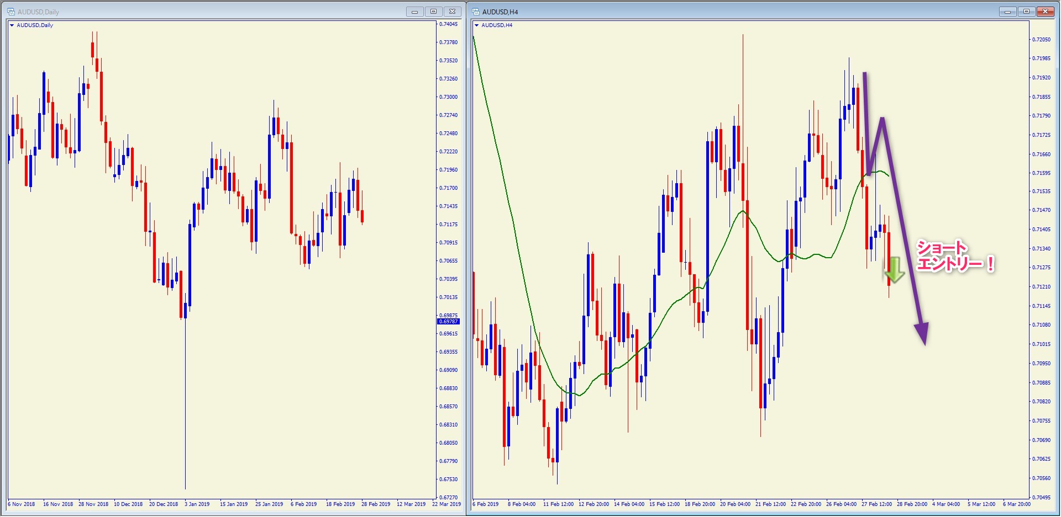
Task: Click the 0.72050 price on H4 axis
Action: [x=1041, y=40]
